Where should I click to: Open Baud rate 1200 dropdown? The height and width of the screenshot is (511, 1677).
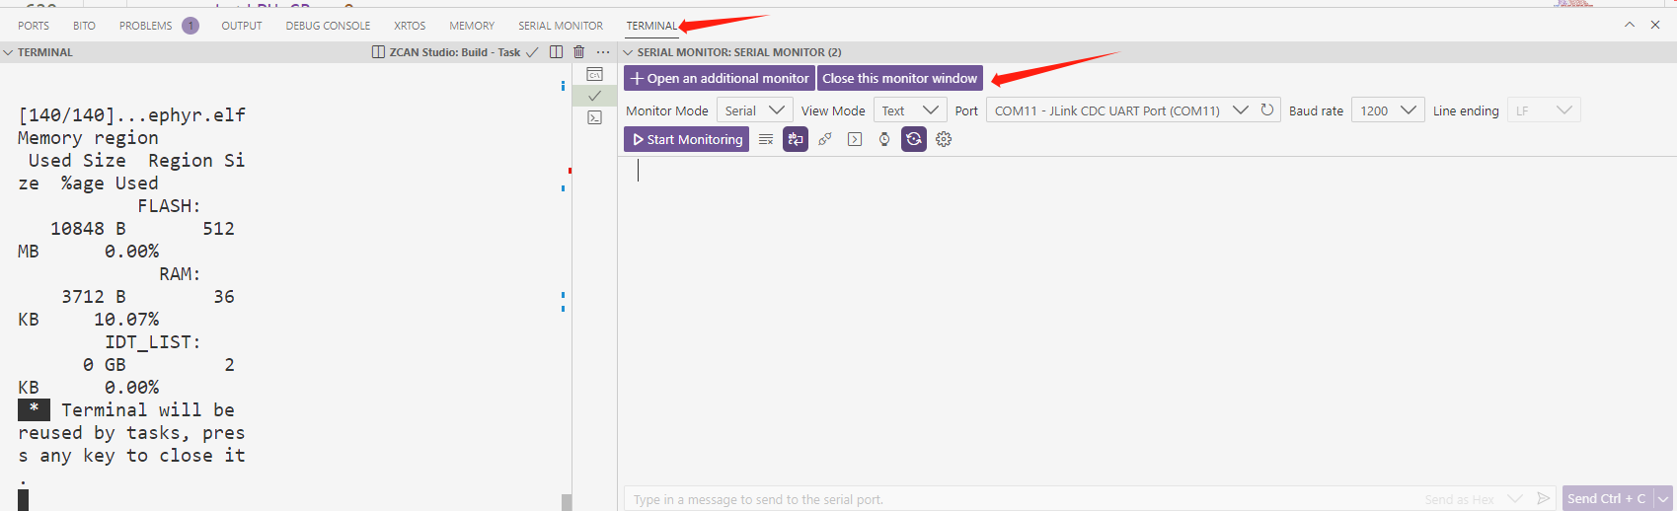click(1388, 110)
